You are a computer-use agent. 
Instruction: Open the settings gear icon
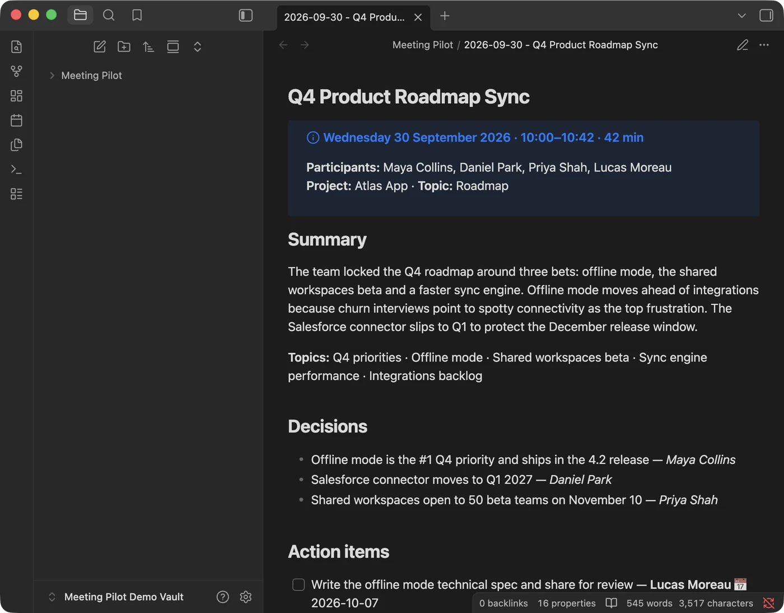[x=245, y=597]
